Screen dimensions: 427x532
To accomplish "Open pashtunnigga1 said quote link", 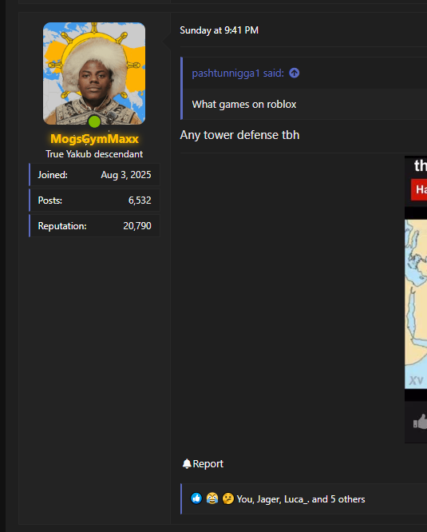I will click(x=238, y=73).
